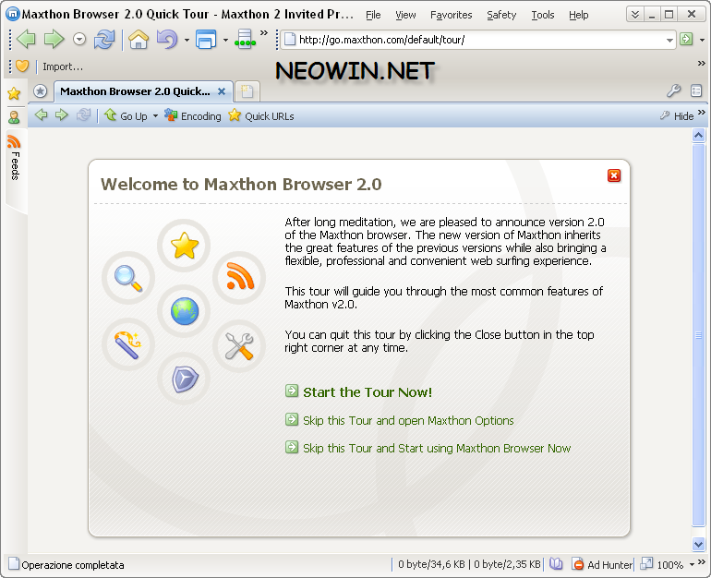Click the Refresh page icon
Viewport: 711px width, 578px height.
(x=104, y=40)
